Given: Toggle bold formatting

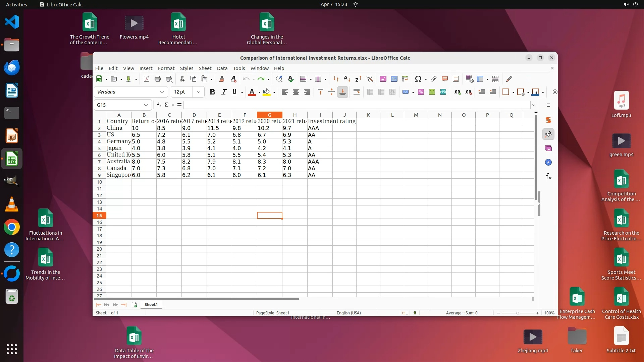Looking at the screenshot, I should [x=212, y=92].
